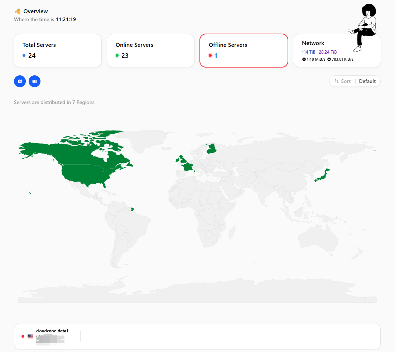
Task: Toggle the inline column view button
Action: point(34,81)
